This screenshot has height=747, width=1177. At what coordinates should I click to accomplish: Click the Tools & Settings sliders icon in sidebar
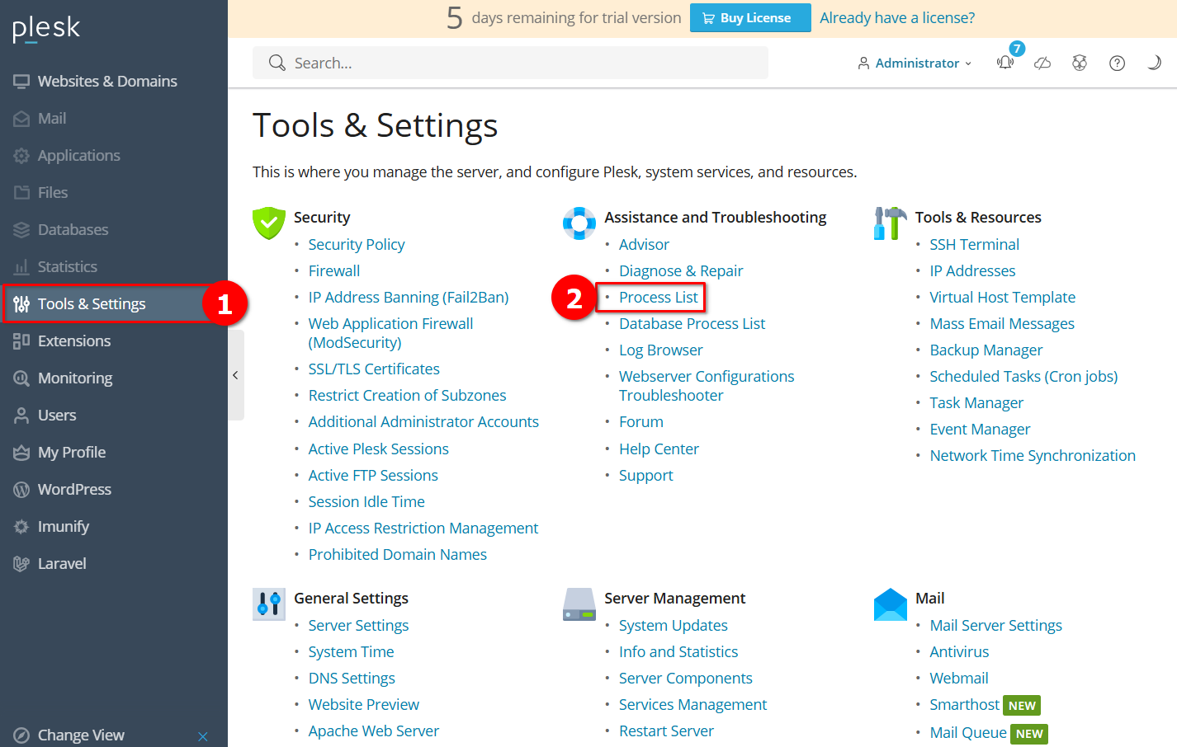click(21, 304)
